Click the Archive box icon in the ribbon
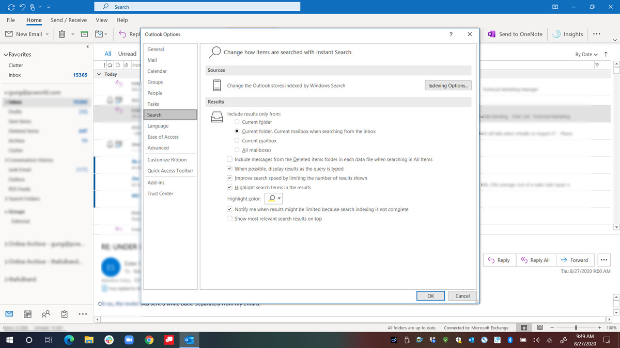Image resolution: width=620 pixels, height=348 pixels. click(85, 34)
